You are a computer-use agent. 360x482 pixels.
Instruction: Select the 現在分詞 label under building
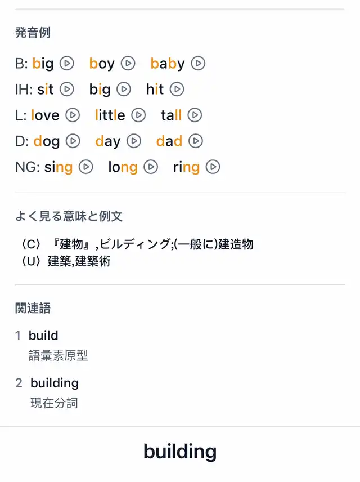point(54,403)
